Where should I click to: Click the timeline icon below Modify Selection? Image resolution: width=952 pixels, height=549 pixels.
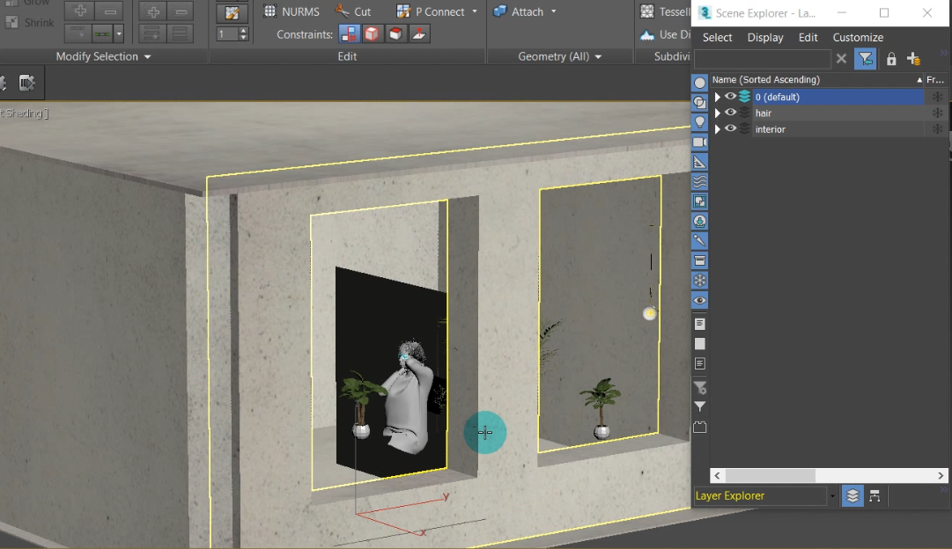pyautogui.click(x=26, y=83)
